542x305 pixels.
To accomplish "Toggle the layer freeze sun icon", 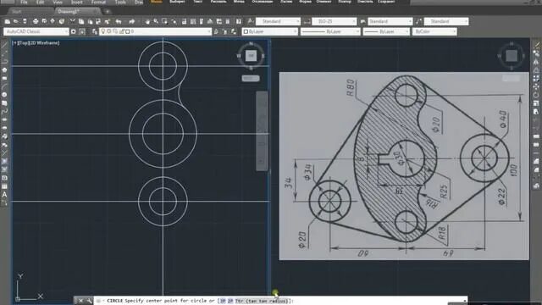I will click(x=109, y=31).
